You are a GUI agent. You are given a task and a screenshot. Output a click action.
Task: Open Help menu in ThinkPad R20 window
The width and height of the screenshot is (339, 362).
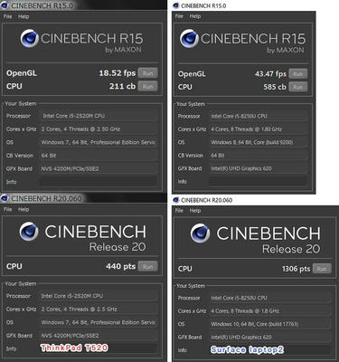[24, 209]
